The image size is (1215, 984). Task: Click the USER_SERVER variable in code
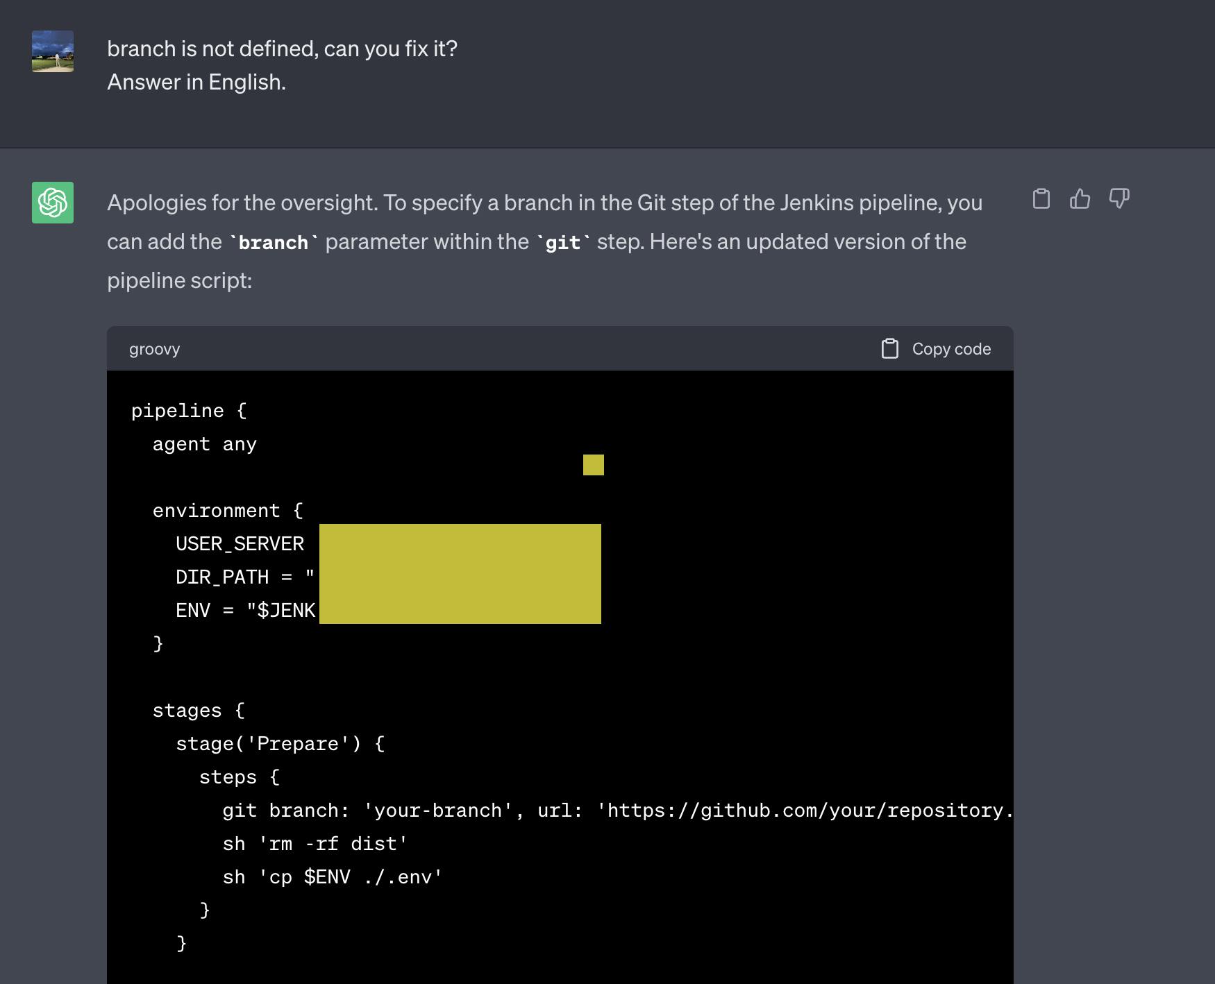[240, 544]
